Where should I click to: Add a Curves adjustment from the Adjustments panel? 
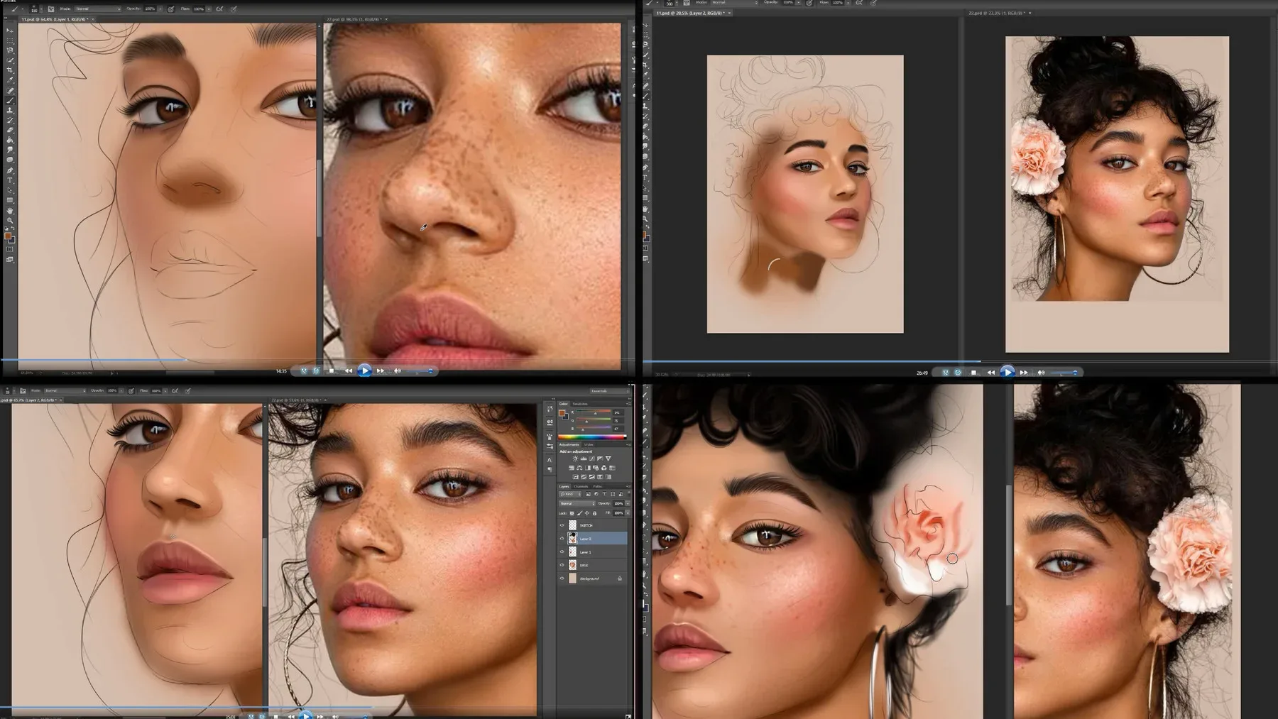591,458
